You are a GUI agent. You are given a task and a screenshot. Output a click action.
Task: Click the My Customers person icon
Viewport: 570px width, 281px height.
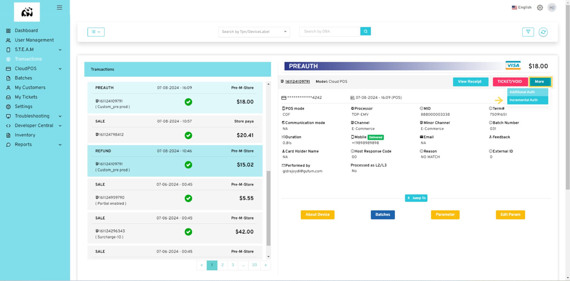8,88
